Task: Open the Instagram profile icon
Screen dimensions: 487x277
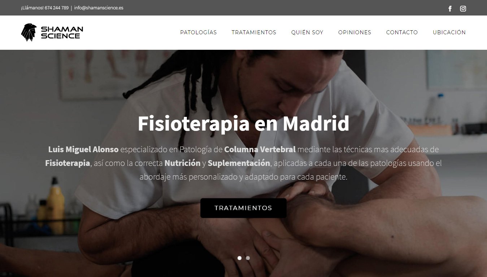Action: click(x=463, y=9)
